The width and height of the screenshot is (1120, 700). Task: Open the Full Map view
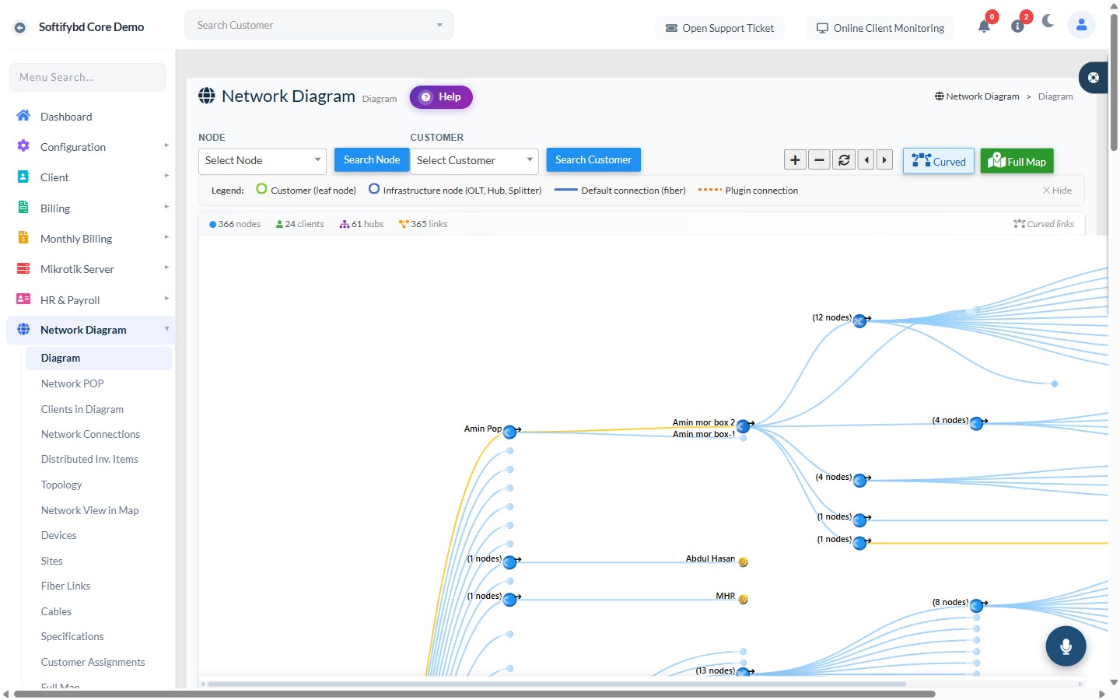click(1017, 161)
